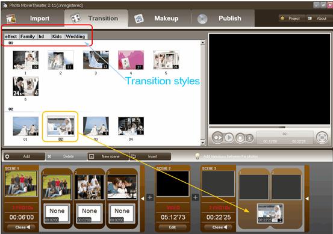The width and height of the screenshot is (333, 234).
Task: Select the effect transition category tab
Action: click(x=11, y=37)
